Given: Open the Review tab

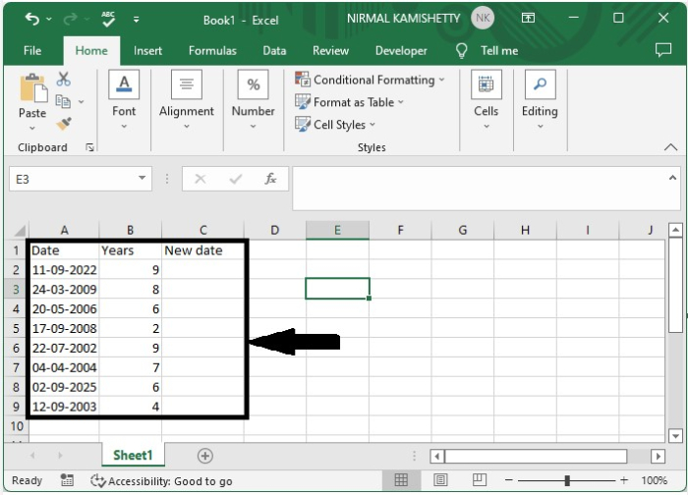Looking at the screenshot, I should point(330,50).
